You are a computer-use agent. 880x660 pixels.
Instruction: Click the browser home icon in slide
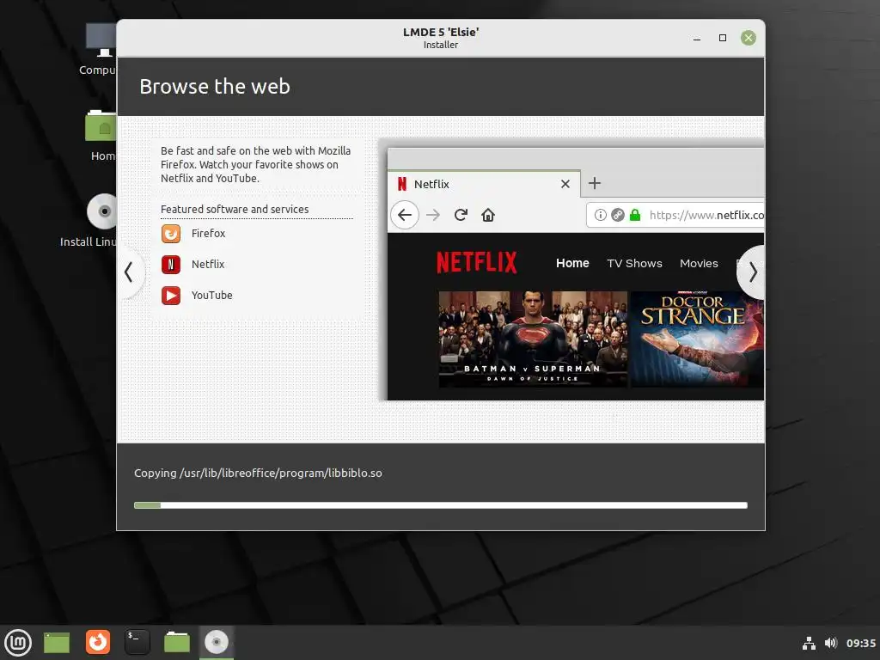tap(488, 215)
